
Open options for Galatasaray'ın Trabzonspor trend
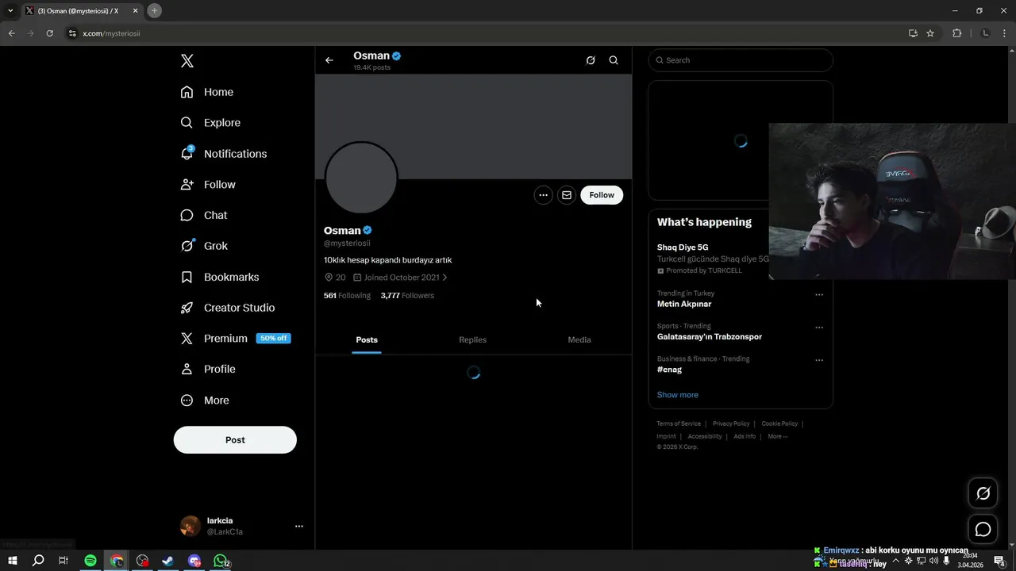click(x=819, y=328)
